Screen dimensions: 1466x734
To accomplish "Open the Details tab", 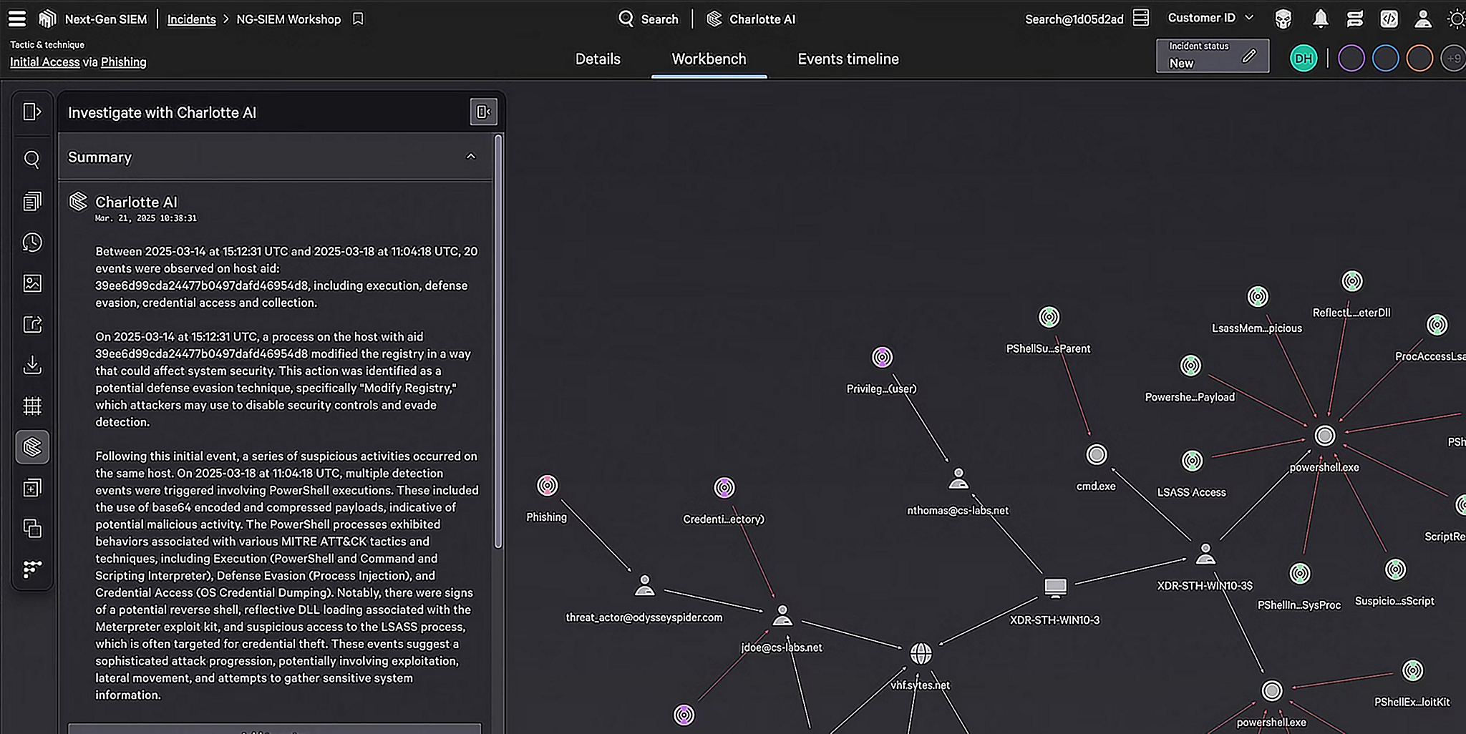I will (597, 59).
